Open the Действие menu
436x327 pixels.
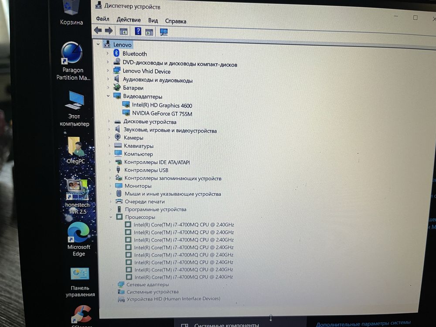[x=129, y=20]
